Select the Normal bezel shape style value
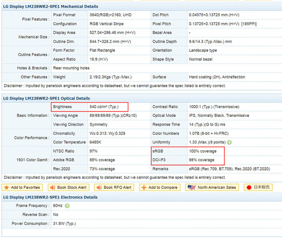 coord(200,59)
